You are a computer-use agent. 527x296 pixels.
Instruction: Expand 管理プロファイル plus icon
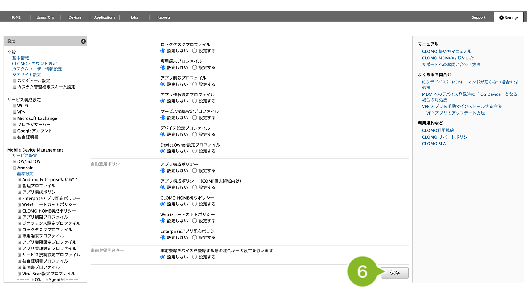coord(20,186)
